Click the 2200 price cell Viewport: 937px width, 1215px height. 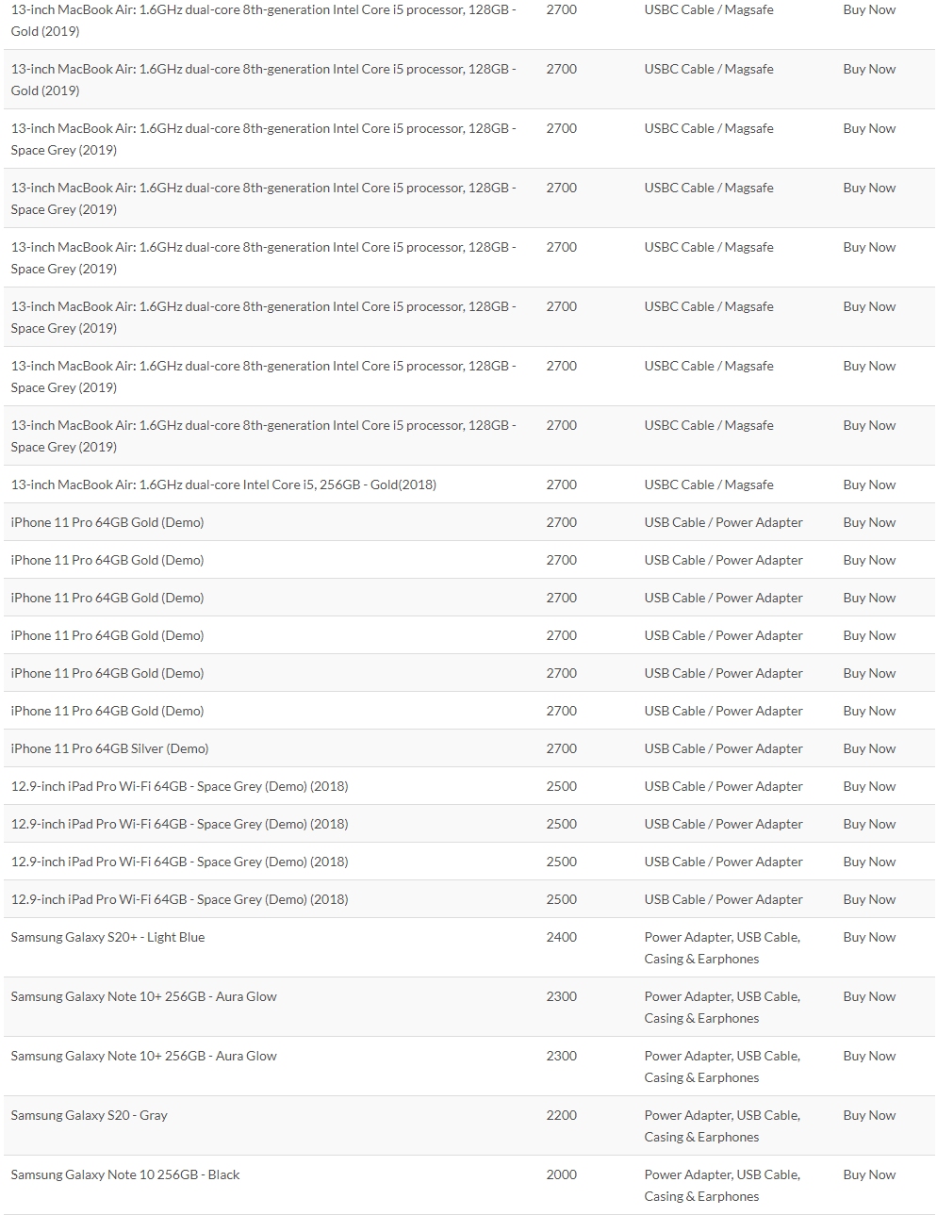click(x=561, y=1115)
